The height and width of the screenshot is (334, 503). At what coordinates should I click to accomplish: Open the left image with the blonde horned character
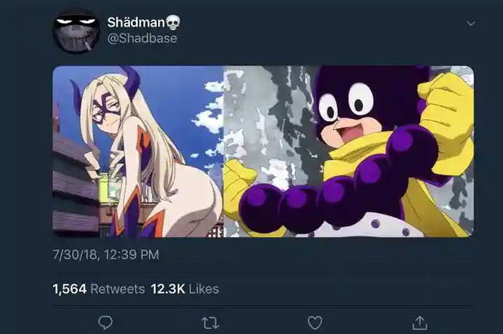pos(138,151)
